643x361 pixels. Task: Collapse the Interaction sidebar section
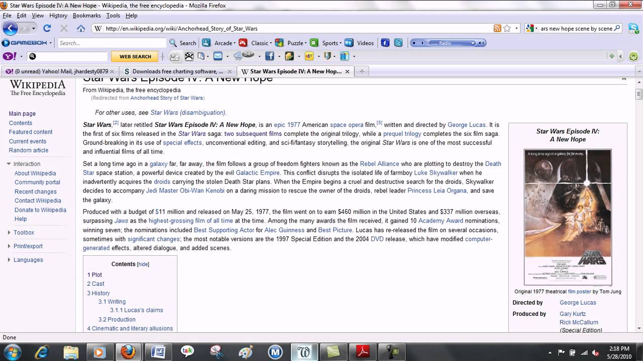point(9,164)
